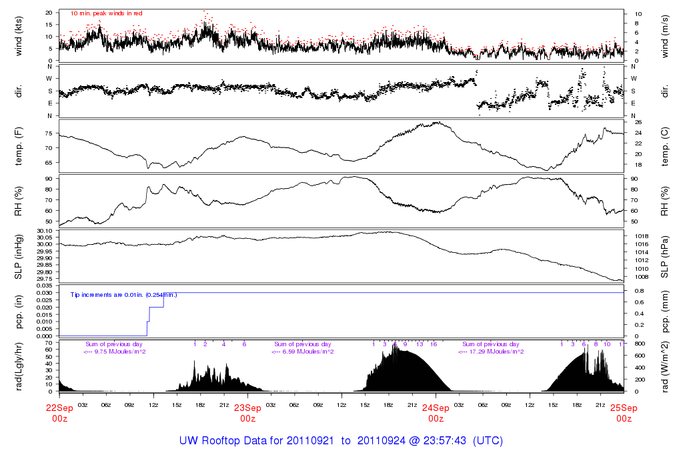This screenshot has width=683, height=467.
Task: Click the 'wind (kts)' axis label
Action: (18, 36)
